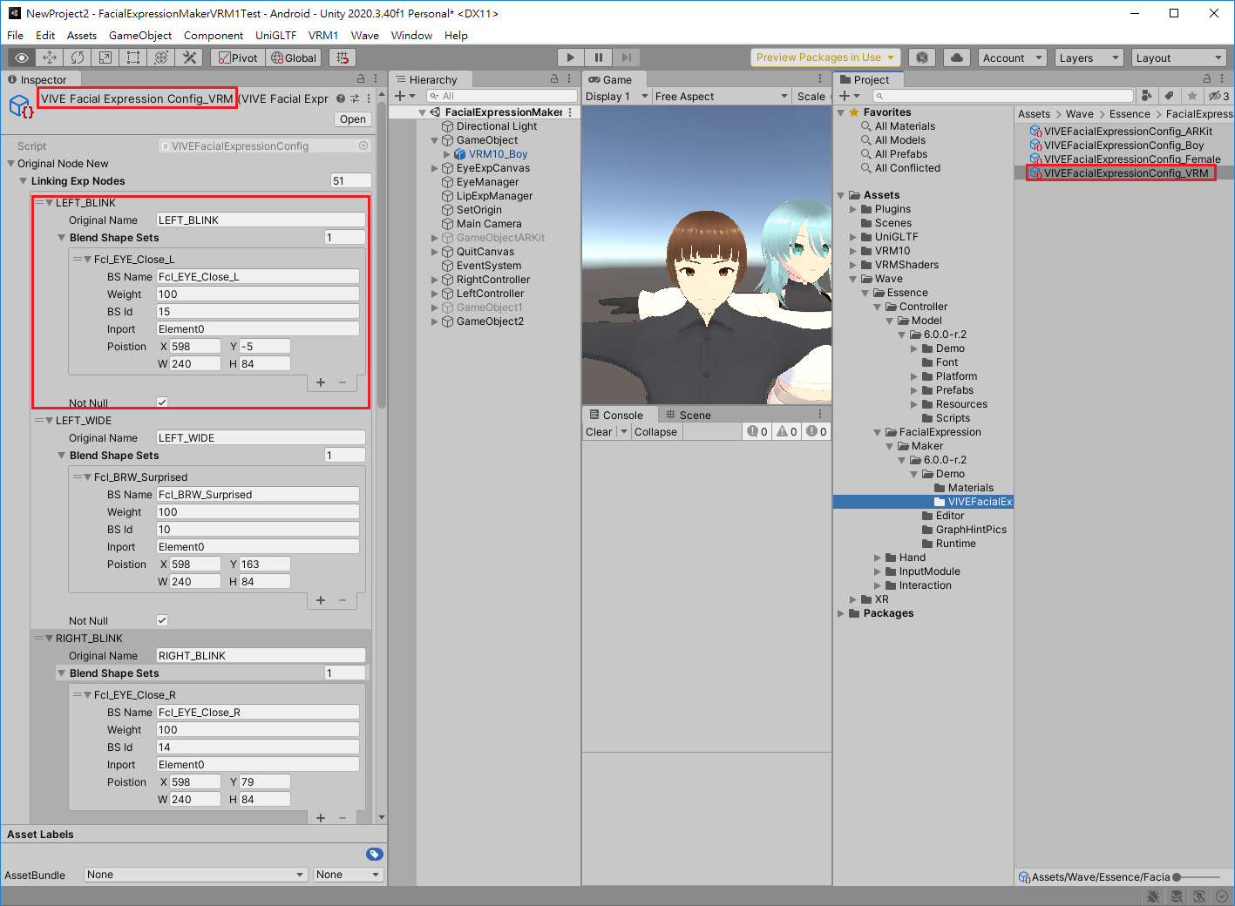
Task: Click the Hierarchy search field
Action: (502, 96)
